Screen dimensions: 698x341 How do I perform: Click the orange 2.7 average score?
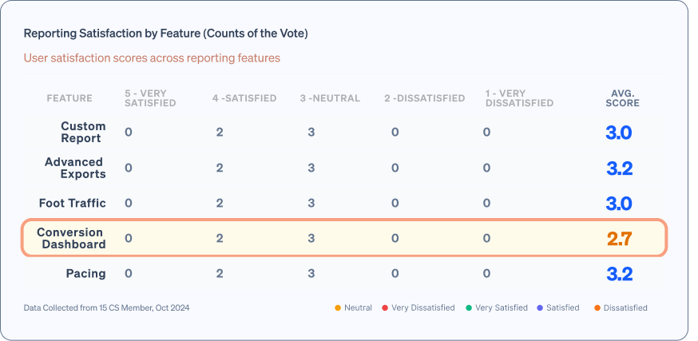pos(620,238)
